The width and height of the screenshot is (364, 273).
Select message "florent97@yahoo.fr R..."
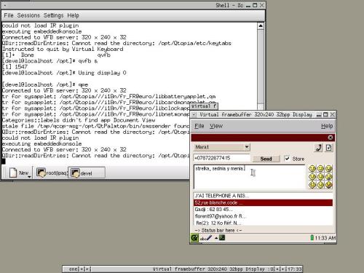[263, 216]
